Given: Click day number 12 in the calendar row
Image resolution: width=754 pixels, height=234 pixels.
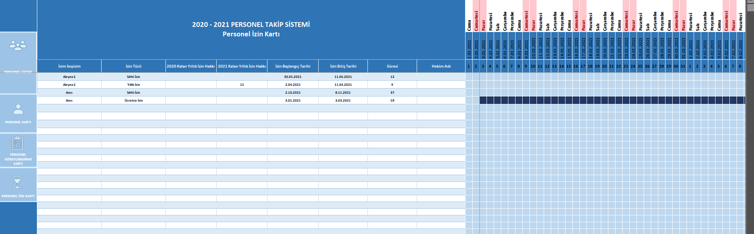Looking at the screenshot, I should (547, 66).
